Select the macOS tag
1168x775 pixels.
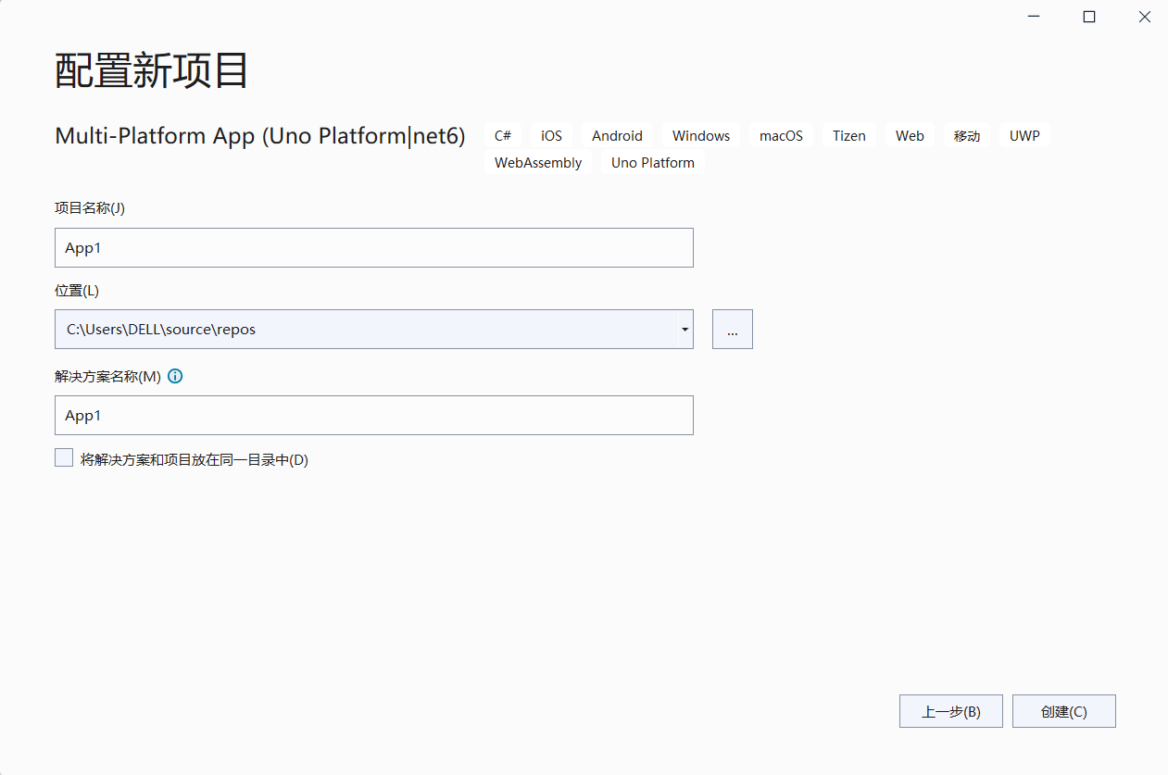point(781,135)
